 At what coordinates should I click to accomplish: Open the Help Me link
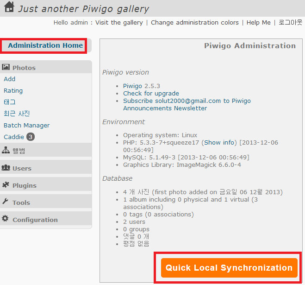coord(259,22)
